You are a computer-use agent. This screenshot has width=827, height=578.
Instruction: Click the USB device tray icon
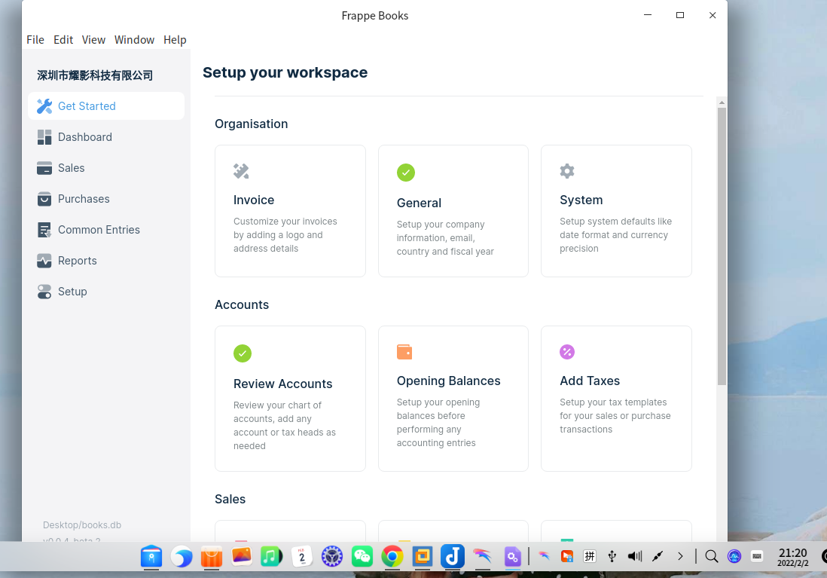[x=612, y=556]
